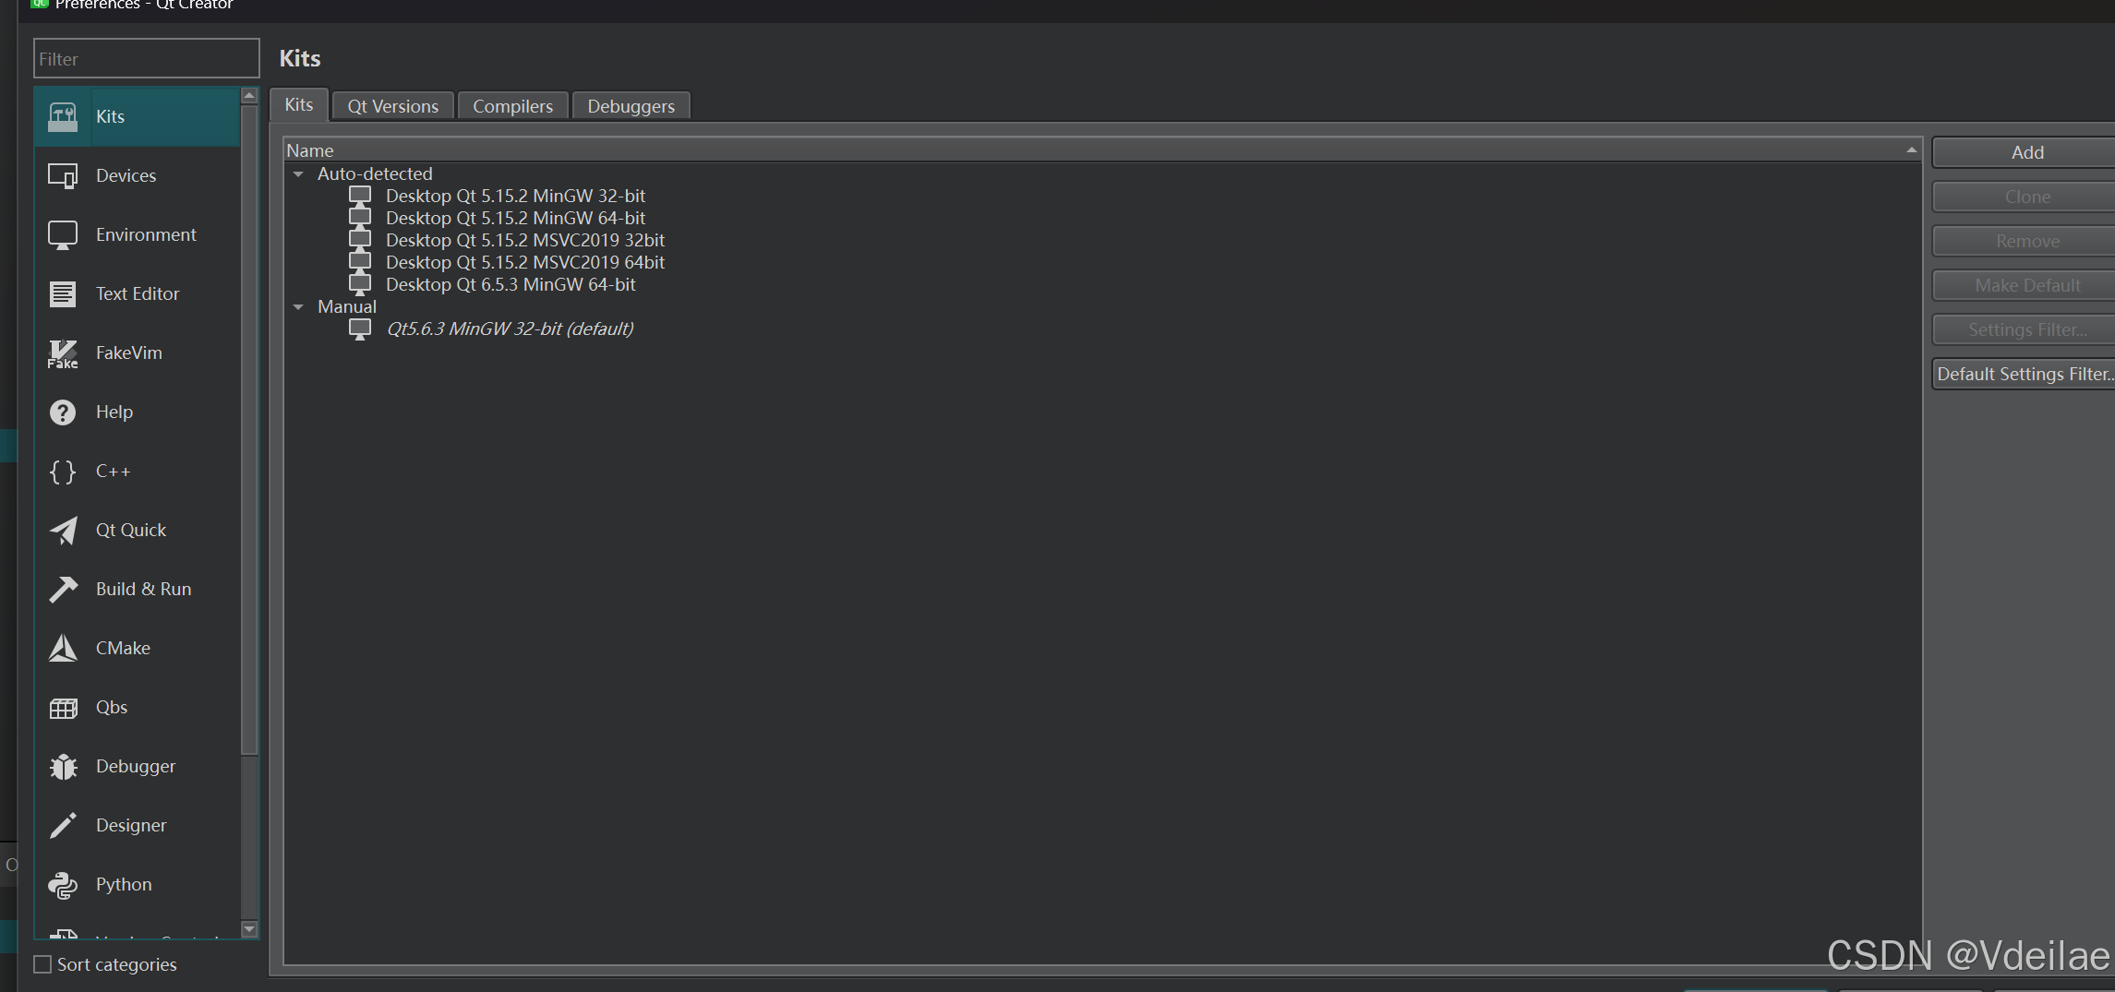This screenshot has width=2115, height=992.
Task: Open the CMake triangle icon
Action: (63, 648)
